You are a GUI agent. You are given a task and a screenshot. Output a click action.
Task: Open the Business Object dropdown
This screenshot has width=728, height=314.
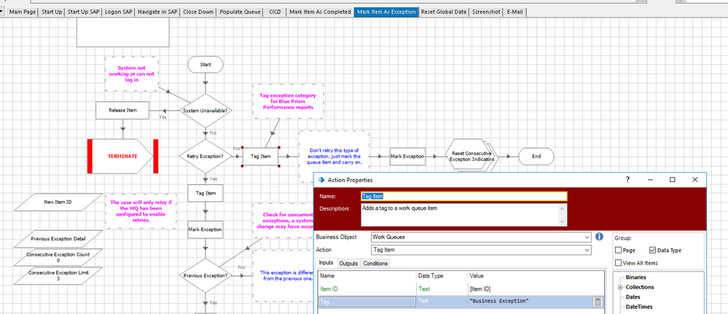coord(586,237)
